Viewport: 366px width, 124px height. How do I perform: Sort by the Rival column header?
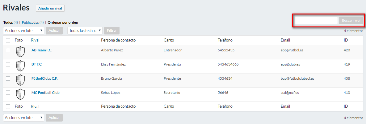pos(35,40)
